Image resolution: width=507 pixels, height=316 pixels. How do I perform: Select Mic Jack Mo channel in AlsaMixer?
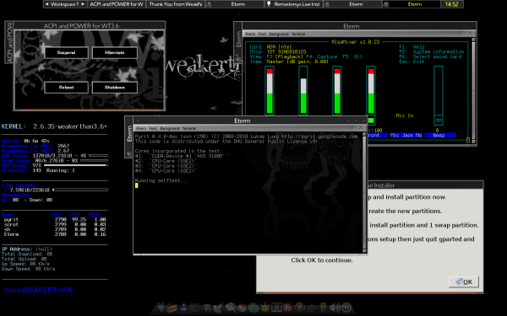pos(406,136)
